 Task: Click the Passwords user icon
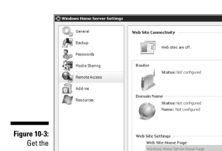point(67,54)
